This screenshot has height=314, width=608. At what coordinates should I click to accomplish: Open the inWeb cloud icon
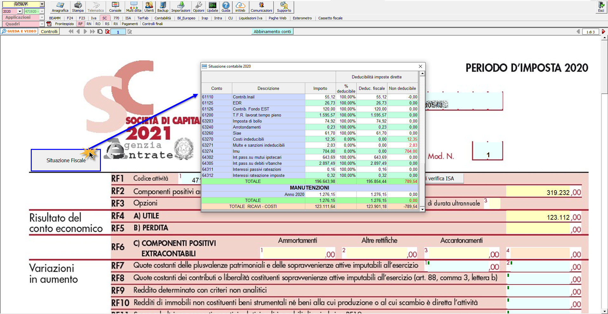[240, 7]
